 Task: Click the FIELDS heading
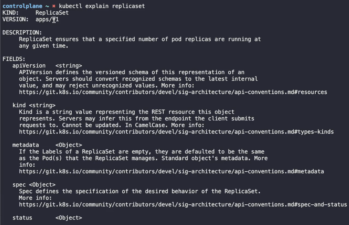(14, 59)
